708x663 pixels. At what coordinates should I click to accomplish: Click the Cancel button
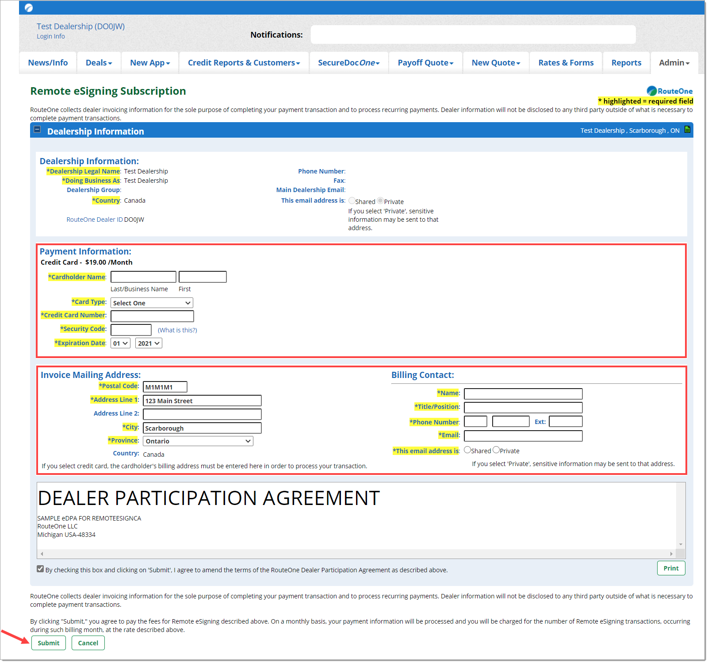[x=88, y=643]
